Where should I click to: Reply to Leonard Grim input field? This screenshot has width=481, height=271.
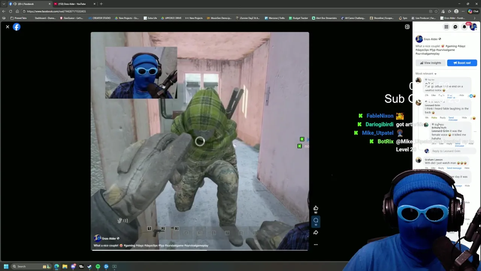click(453, 151)
